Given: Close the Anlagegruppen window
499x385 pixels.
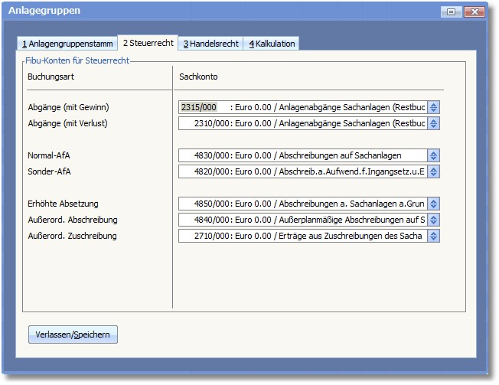Looking at the screenshot, I should pyautogui.click(x=475, y=11).
